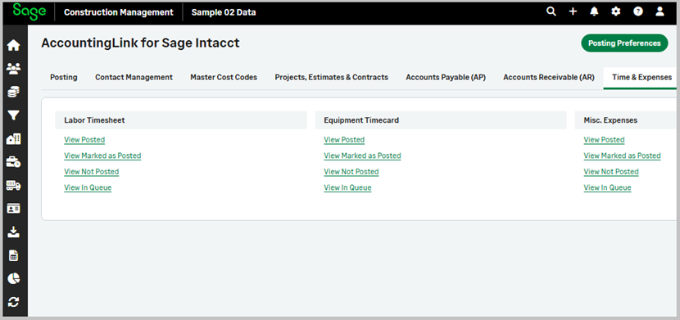Switch to Accounts Receivable (AR) tab
The width and height of the screenshot is (680, 320).
click(x=549, y=77)
